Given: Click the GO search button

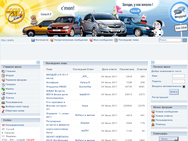Looking at the screenshot, I should point(184,40).
